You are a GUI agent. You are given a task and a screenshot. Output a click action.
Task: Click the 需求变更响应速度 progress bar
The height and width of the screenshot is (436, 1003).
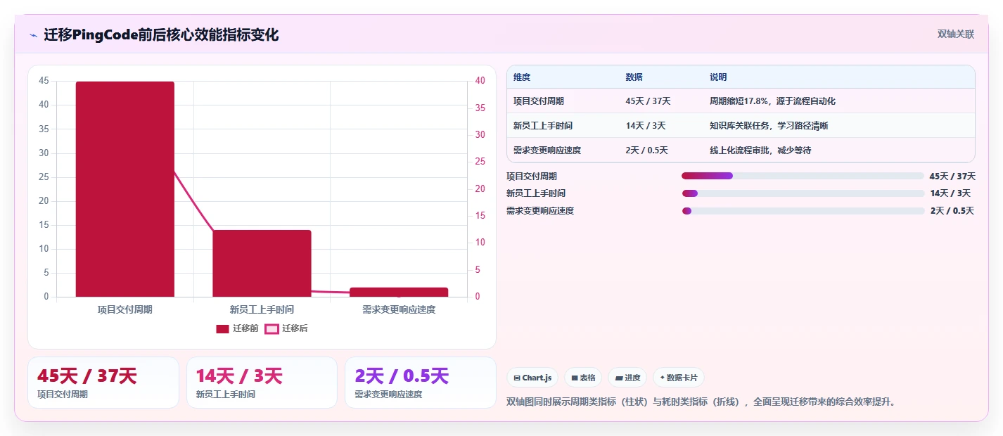[x=803, y=211]
